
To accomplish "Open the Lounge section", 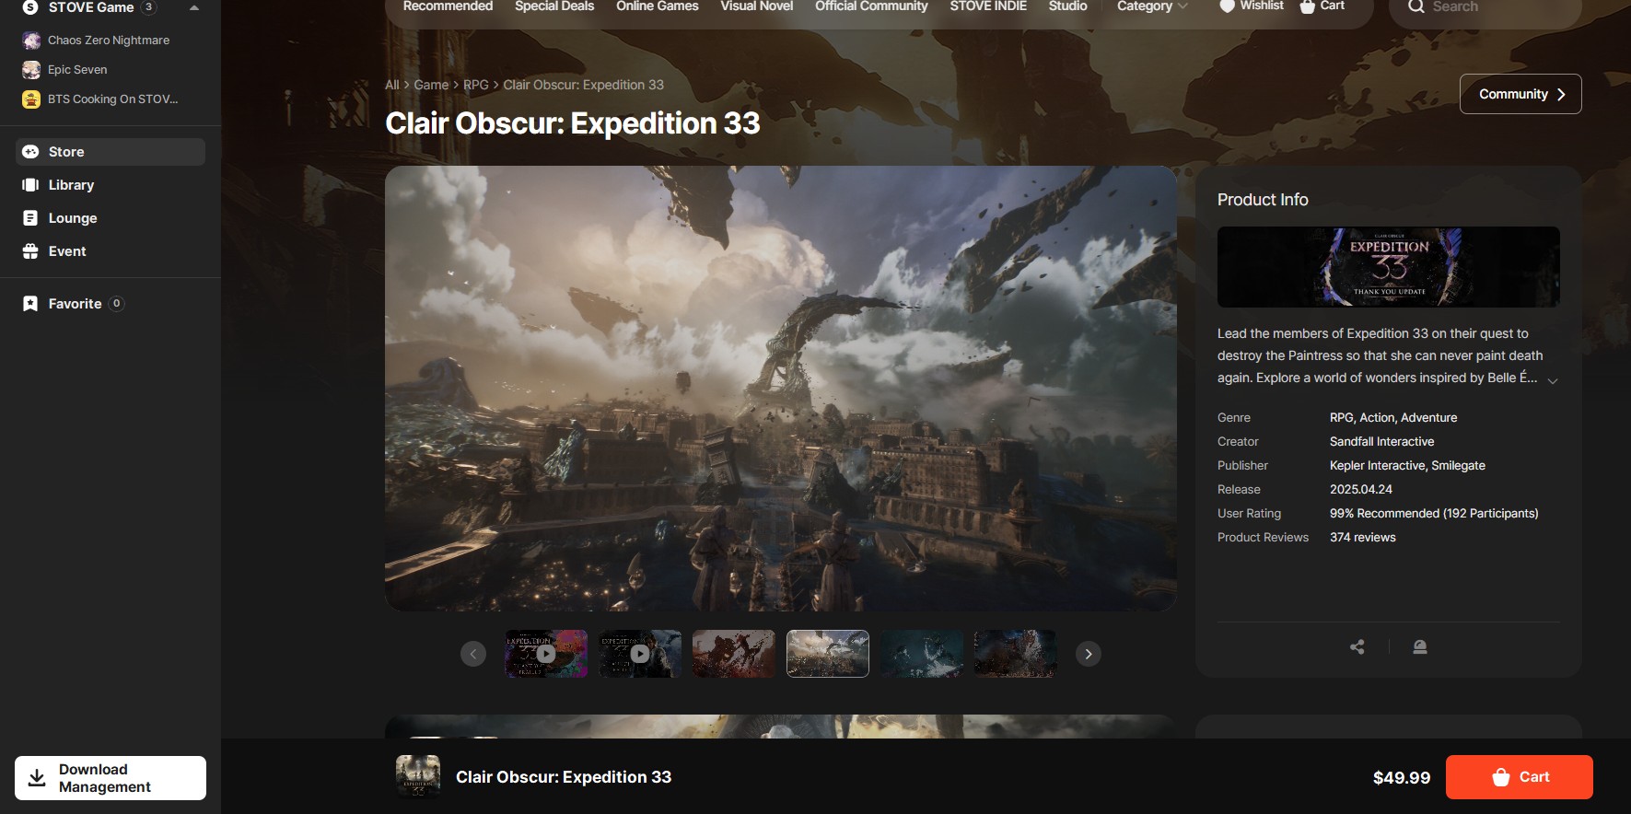I will coord(111,218).
